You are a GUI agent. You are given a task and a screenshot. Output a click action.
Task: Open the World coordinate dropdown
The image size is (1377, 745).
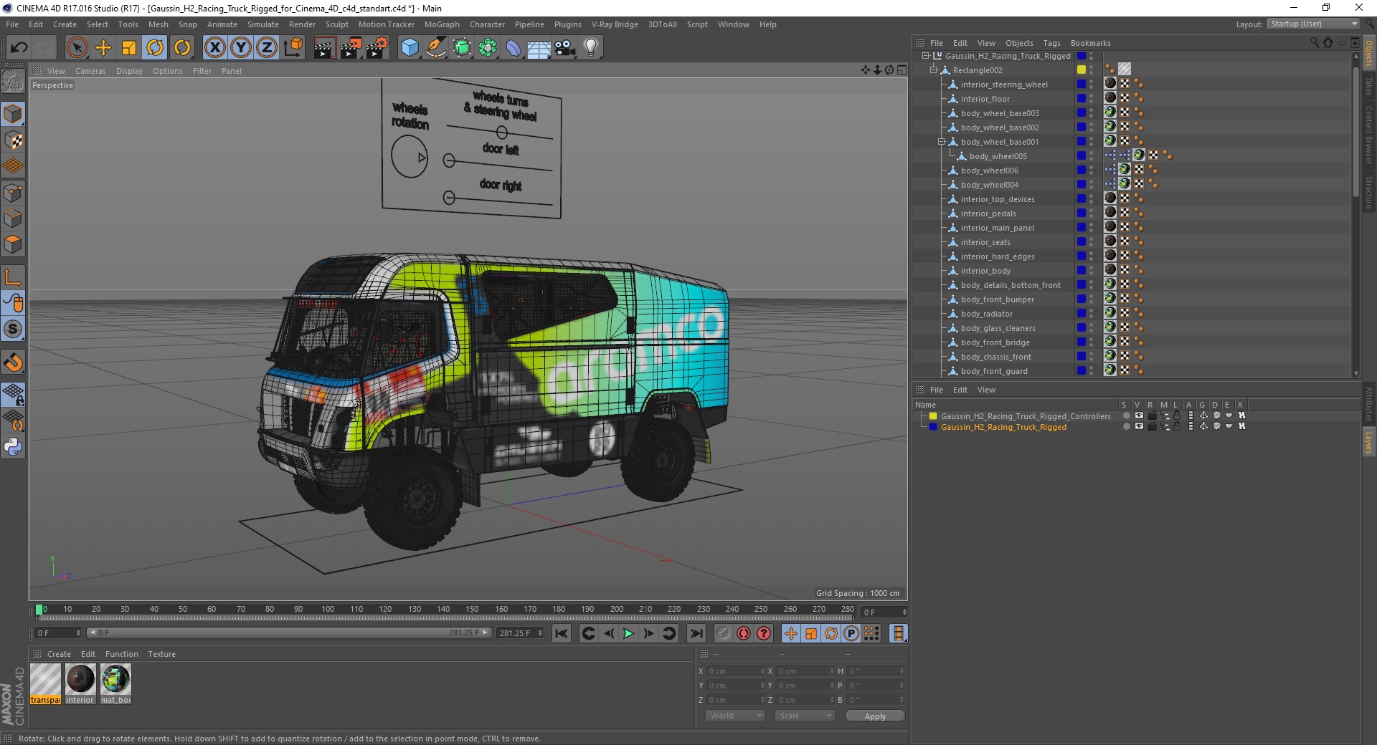tap(735, 716)
